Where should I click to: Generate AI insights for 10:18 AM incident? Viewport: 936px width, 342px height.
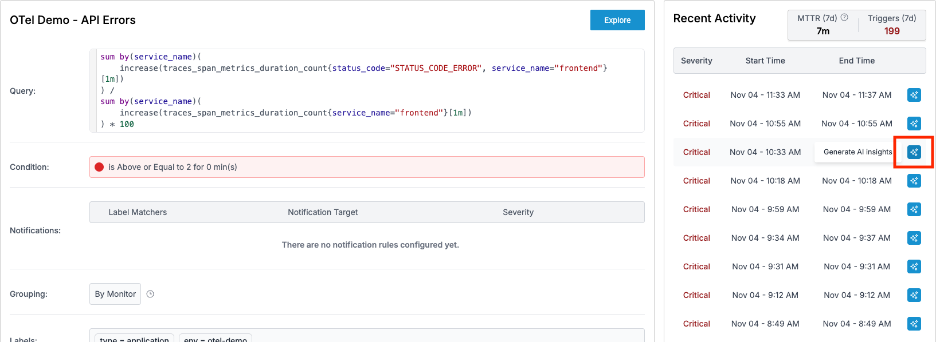click(914, 181)
